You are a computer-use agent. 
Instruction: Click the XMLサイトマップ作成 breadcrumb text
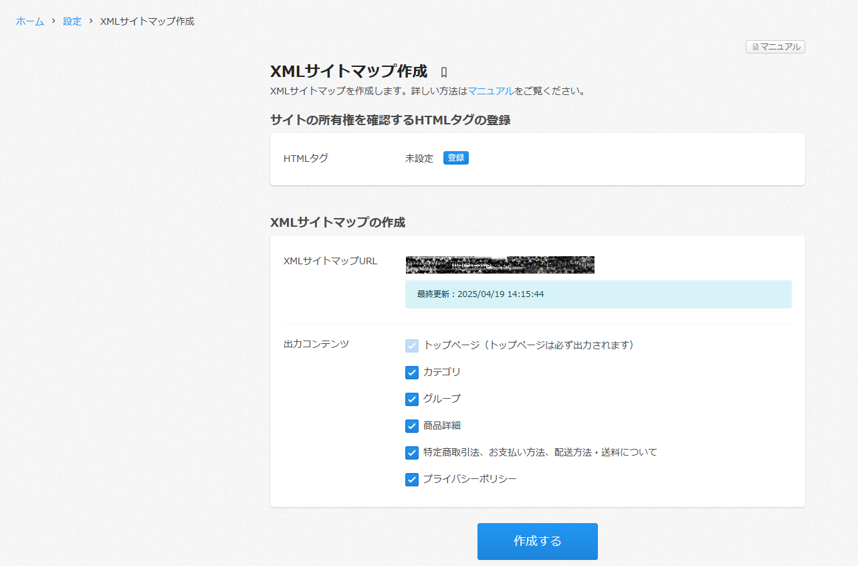147,21
